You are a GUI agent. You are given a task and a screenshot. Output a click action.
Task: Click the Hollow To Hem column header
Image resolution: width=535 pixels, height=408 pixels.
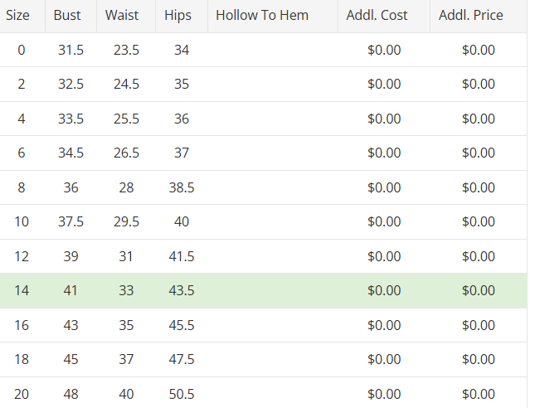(x=262, y=16)
